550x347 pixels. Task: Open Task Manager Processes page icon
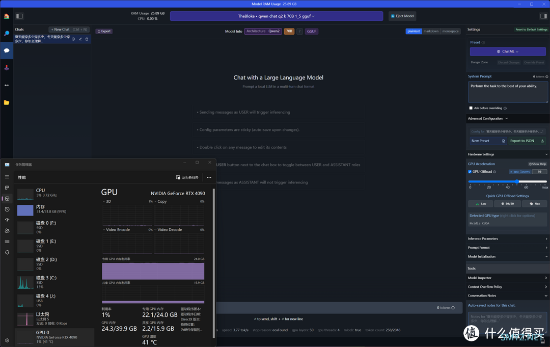pos(7,188)
